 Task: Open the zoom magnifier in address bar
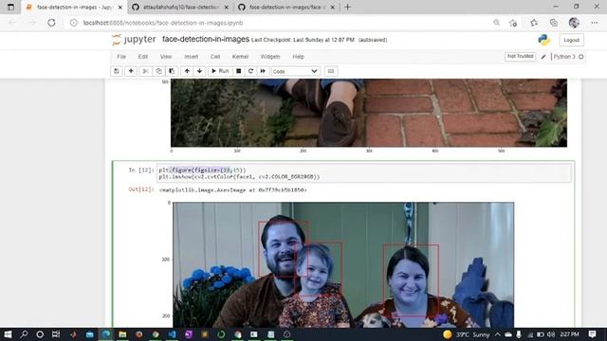tap(496, 23)
